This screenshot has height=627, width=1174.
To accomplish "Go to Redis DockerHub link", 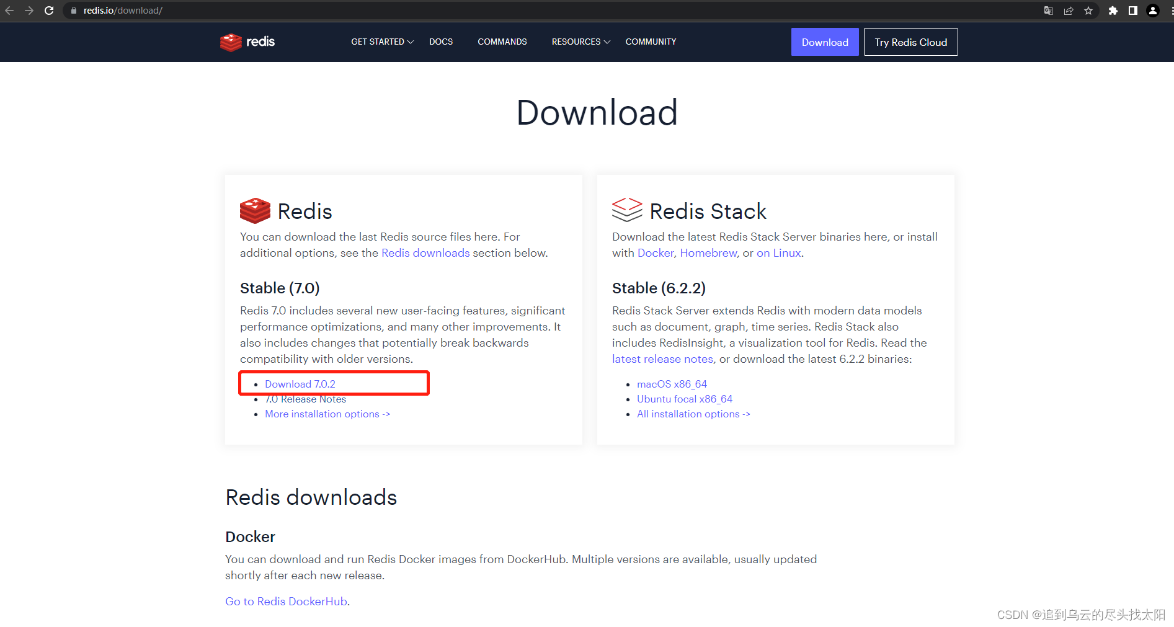I will click(286, 602).
